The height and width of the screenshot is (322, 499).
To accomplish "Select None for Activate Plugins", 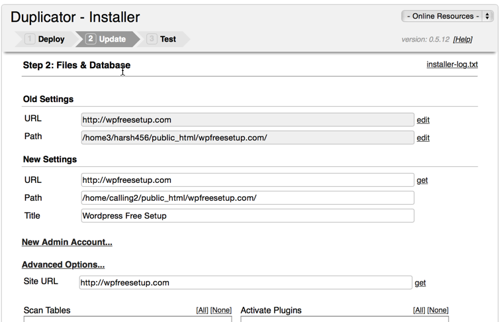I will (437, 311).
